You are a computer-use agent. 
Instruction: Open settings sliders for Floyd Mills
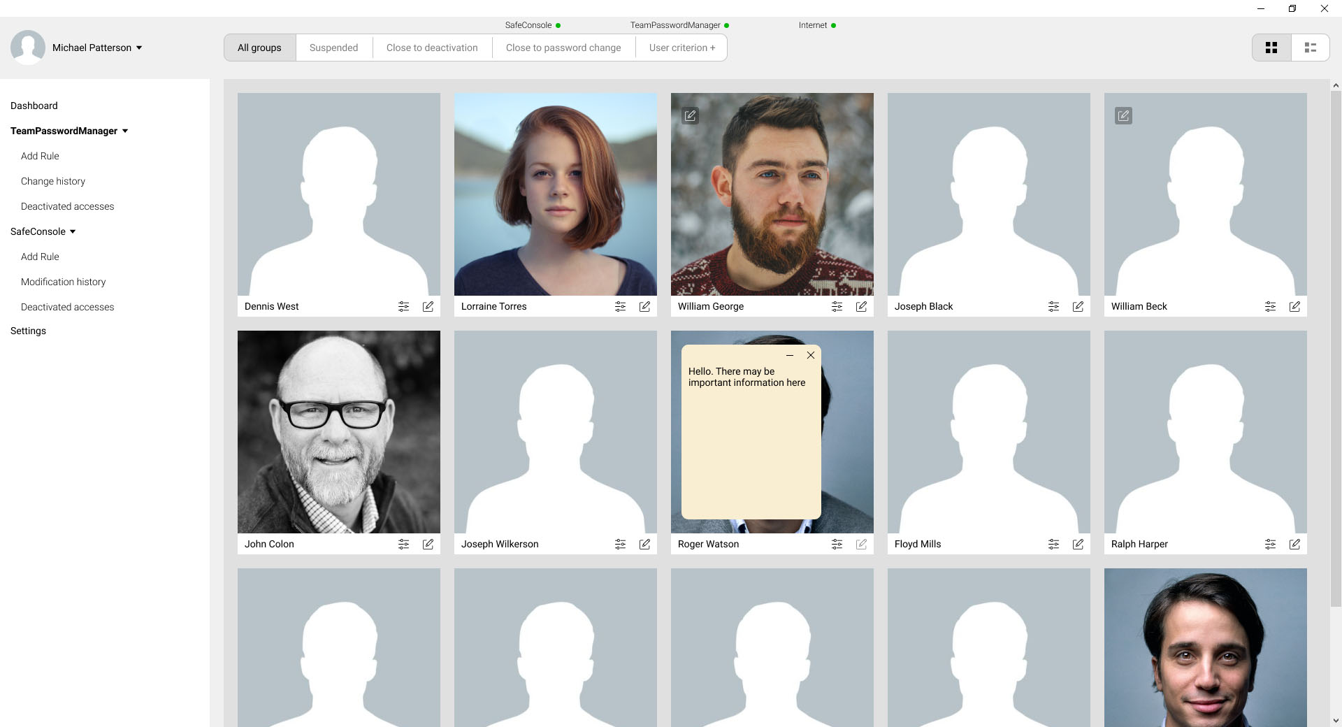point(1053,544)
